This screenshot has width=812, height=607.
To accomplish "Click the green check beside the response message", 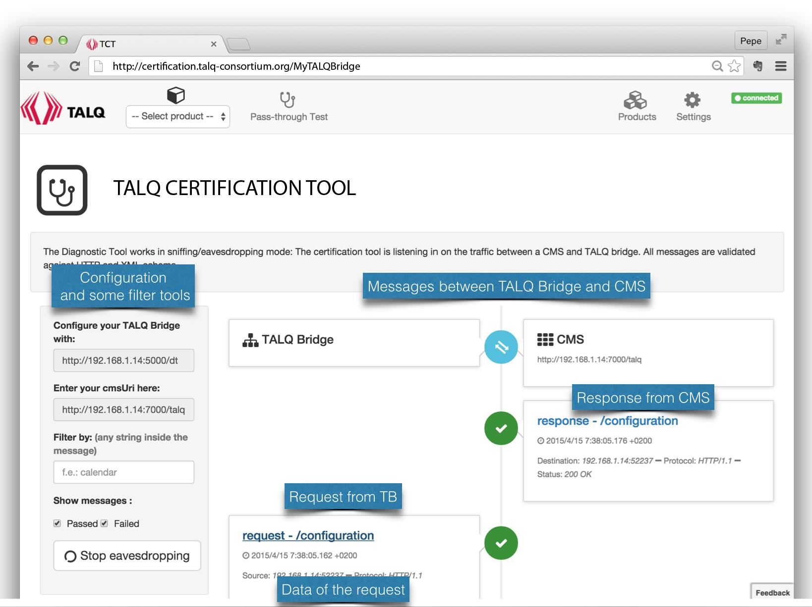I will pos(501,428).
